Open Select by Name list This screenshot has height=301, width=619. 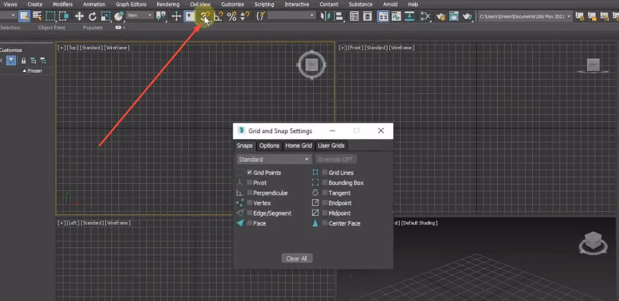37,16
